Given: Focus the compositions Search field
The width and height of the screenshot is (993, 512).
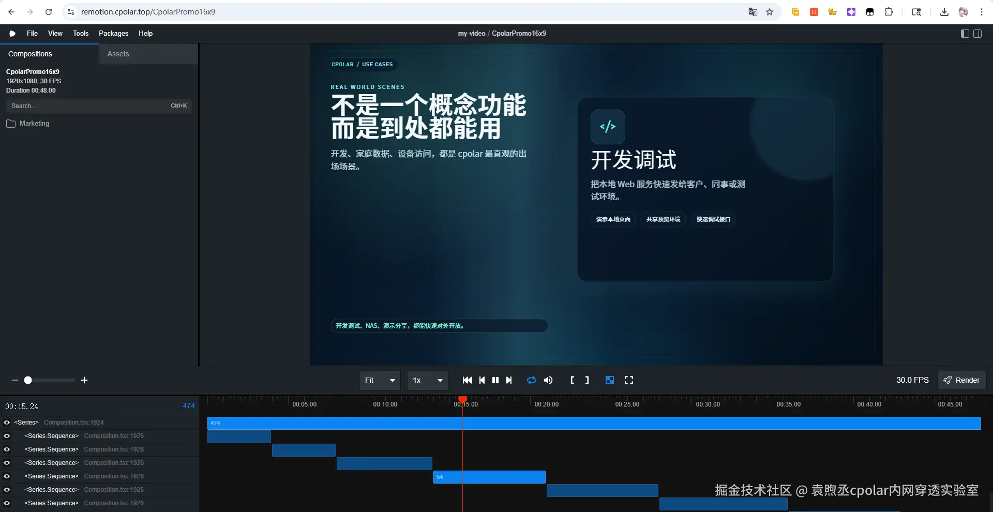Looking at the screenshot, I should pos(99,106).
